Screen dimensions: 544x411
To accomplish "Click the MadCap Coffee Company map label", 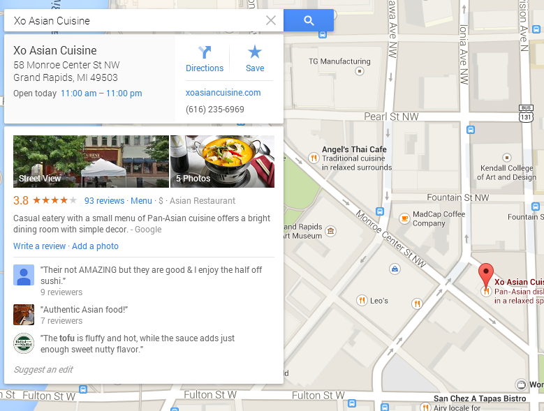I will click(x=439, y=218).
